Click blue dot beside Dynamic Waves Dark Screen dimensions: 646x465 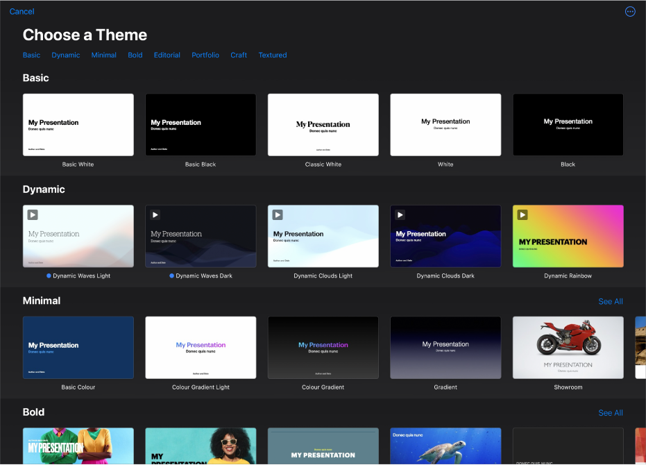[x=171, y=276]
